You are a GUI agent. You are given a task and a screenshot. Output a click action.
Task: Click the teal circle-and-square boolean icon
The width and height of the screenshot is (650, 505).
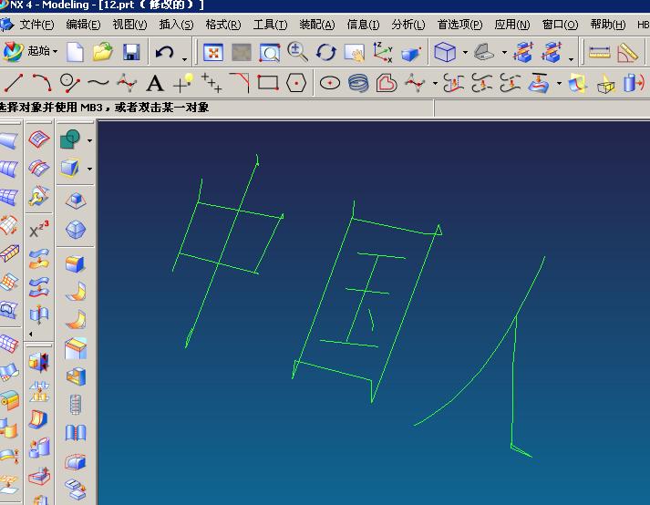(x=69, y=139)
